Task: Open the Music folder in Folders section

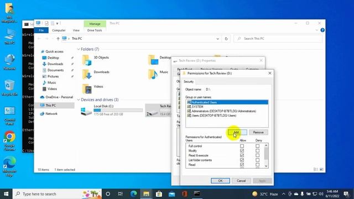Action: pos(153,75)
